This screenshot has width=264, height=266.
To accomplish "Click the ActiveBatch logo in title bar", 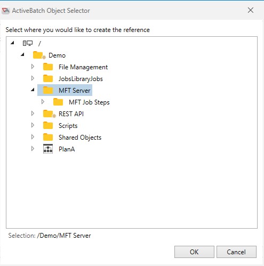I will point(5,11).
